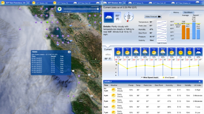Image resolution: width=204 pixels, height=114 pixels.
Task: Click the current conditions cloud icon
Action: tap(109, 17)
